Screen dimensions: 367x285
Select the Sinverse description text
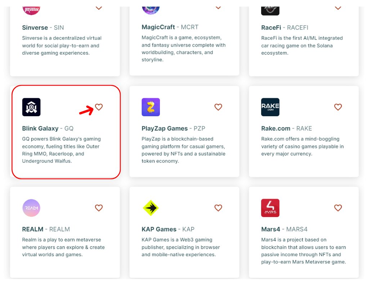[x=62, y=45]
